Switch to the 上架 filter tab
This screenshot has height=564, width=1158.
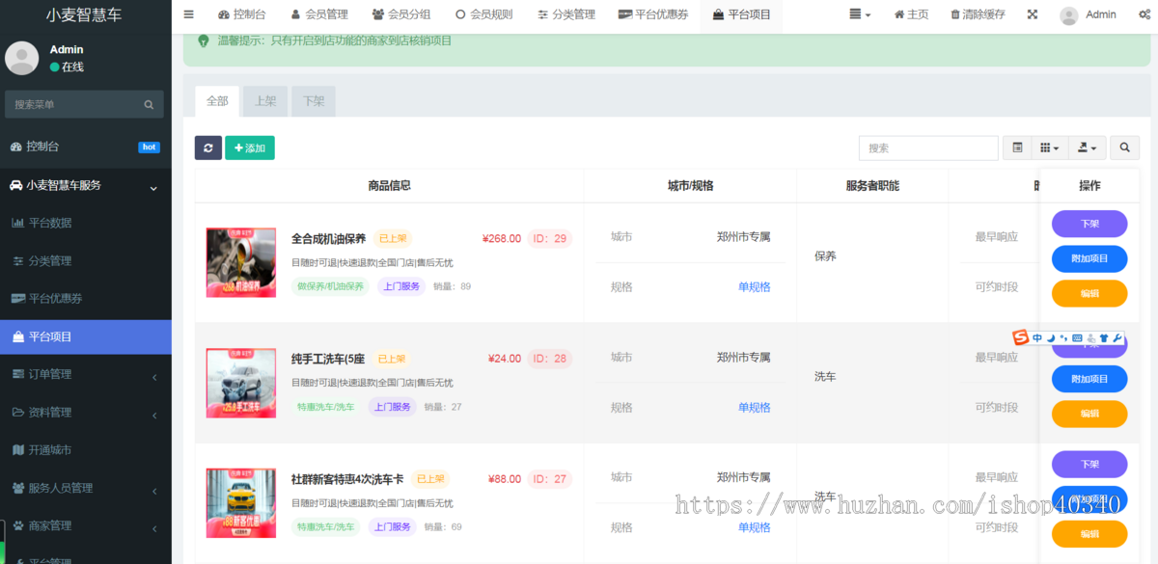tap(265, 101)
